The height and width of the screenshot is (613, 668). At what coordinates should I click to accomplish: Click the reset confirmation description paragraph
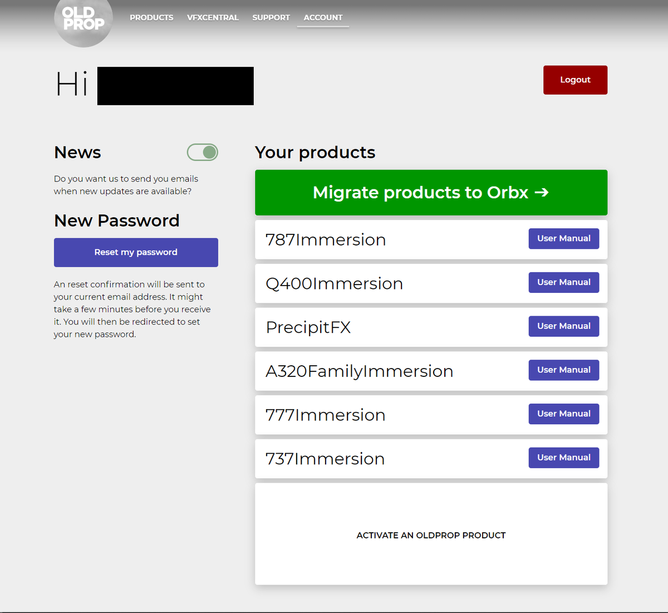[132, 310]
